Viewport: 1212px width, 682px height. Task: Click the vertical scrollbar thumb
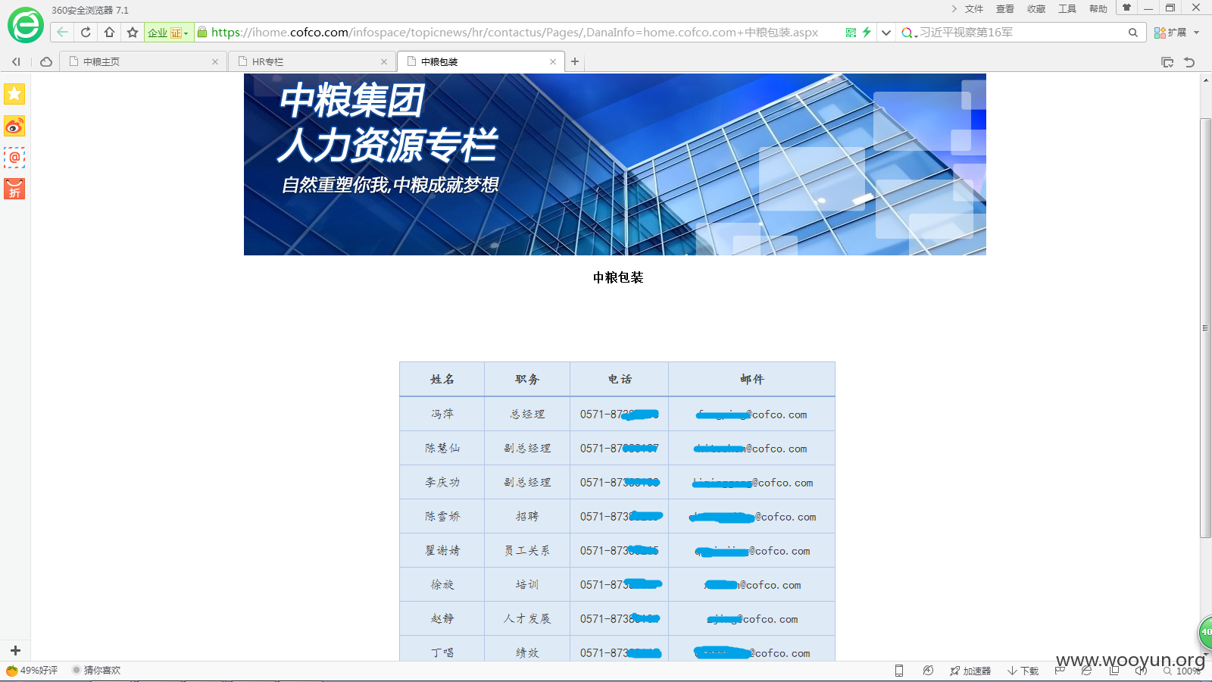[1205, 328]
